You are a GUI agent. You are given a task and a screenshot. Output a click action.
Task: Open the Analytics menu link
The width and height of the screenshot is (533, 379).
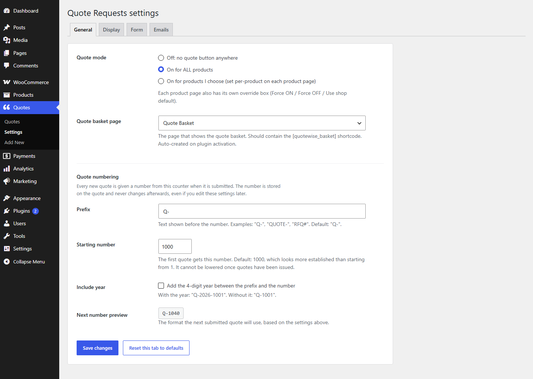point(23,169)
